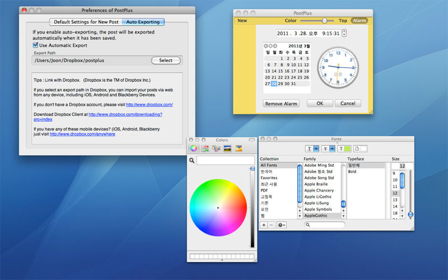Toggle the Top option in PostPlus note
The width and height of the screenshot is (448, 280).
[343, 21]
